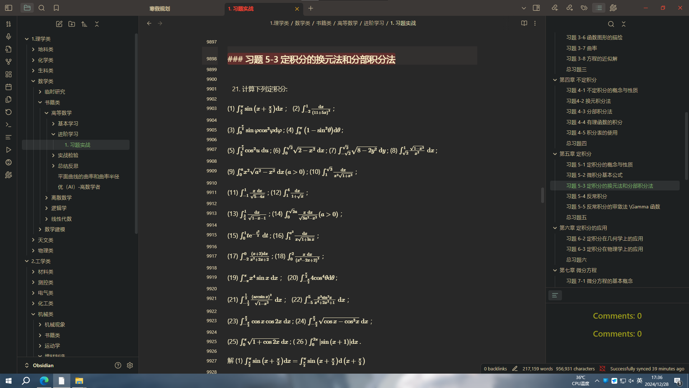
Task: Open Microsoft Edge from the taskbar
Action: coord(44,381)
